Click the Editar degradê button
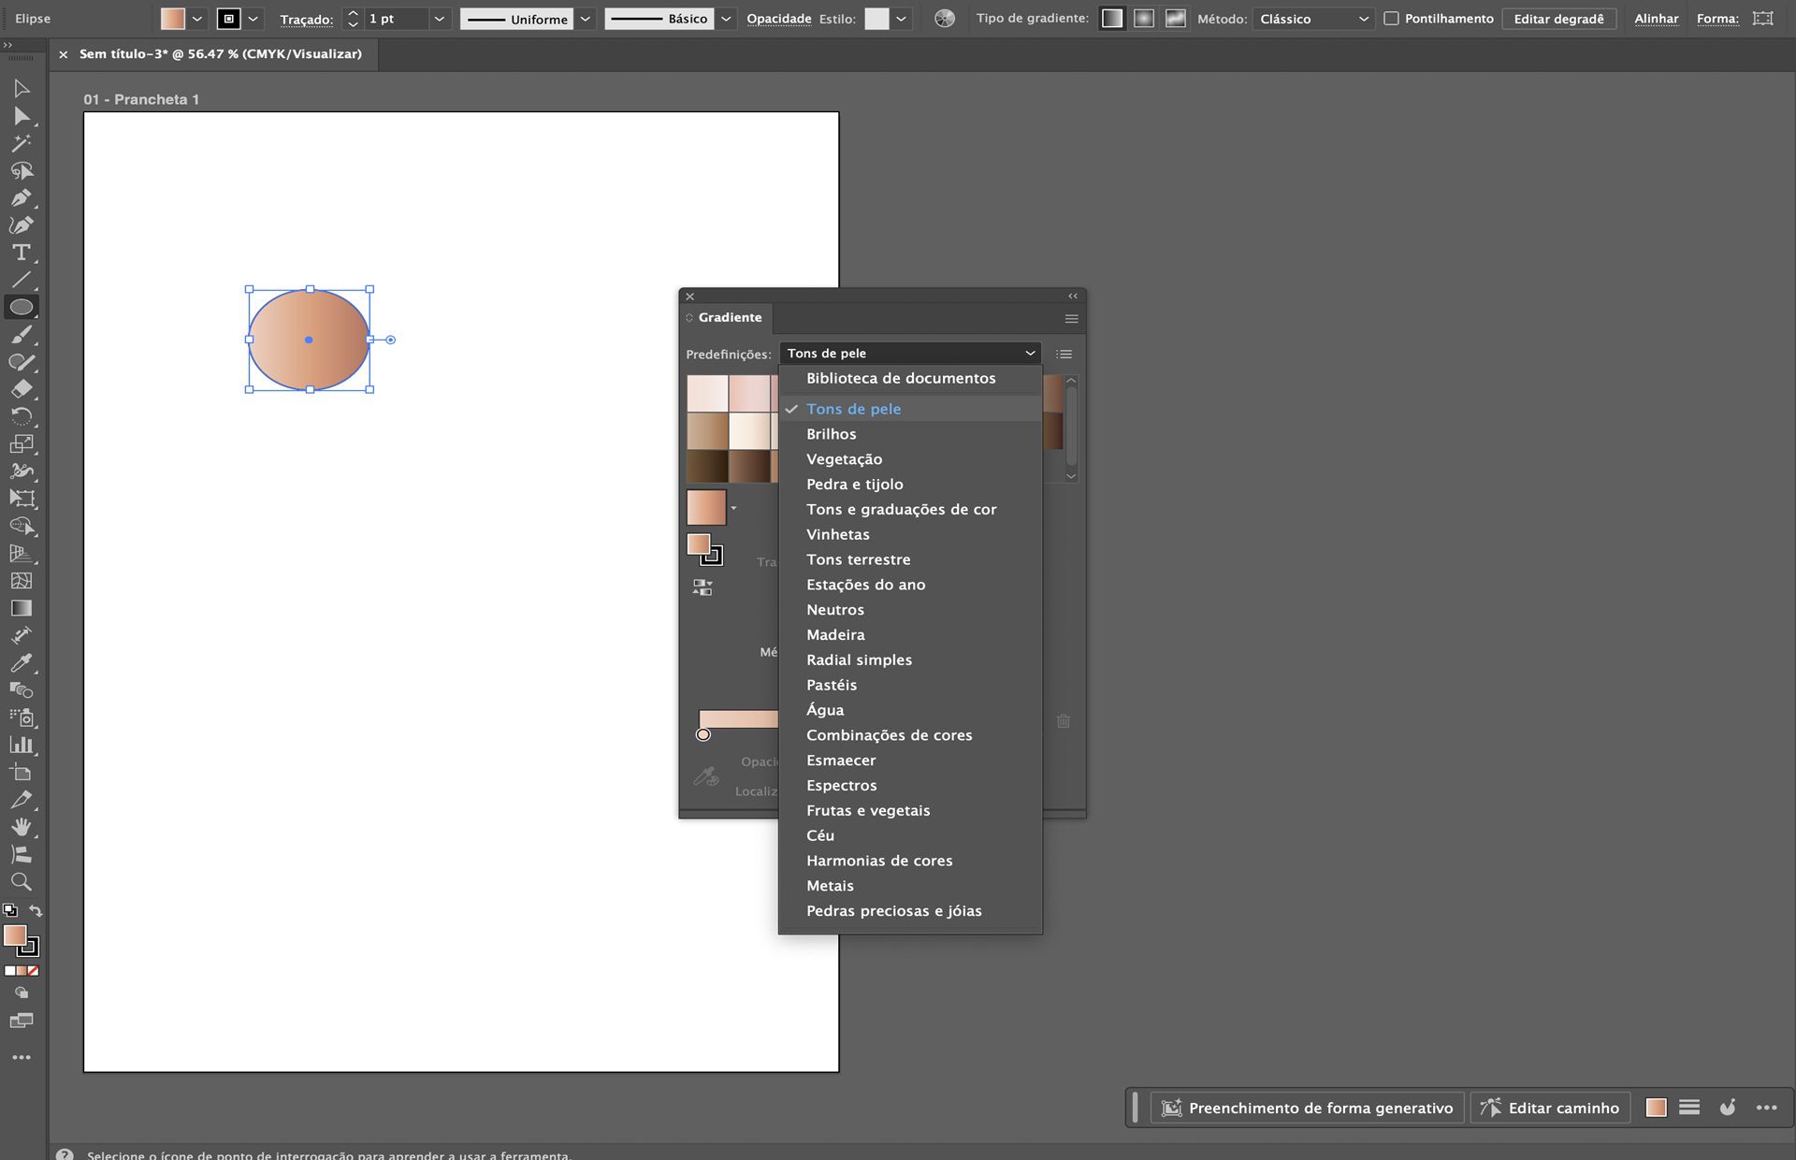The image size is (1796, 1160). pyautogui.click(x=1559, y=18)
